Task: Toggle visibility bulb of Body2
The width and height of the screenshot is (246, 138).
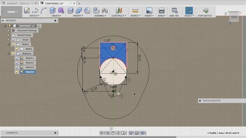Action: [x=17, y=49]
